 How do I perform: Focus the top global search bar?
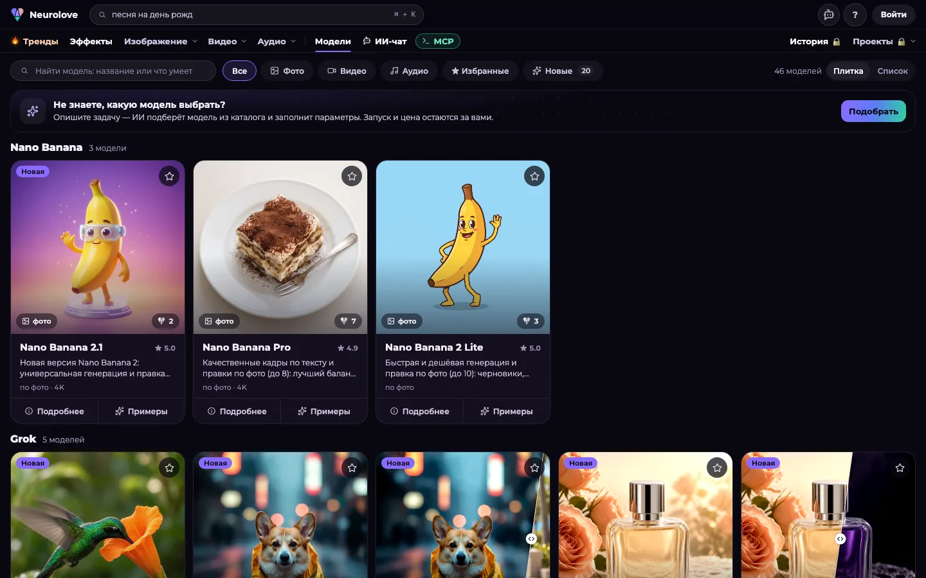pos(257,14)
